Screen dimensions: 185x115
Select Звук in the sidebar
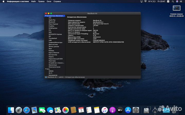[x=50, y=49]
